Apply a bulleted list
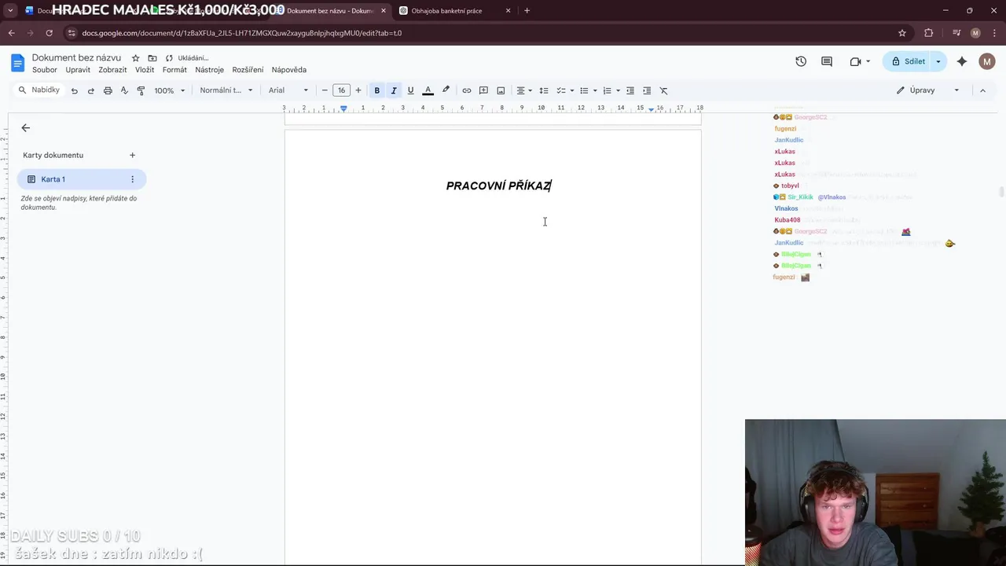This screenshot has height=566, width=1006. (x=584, y=90)
